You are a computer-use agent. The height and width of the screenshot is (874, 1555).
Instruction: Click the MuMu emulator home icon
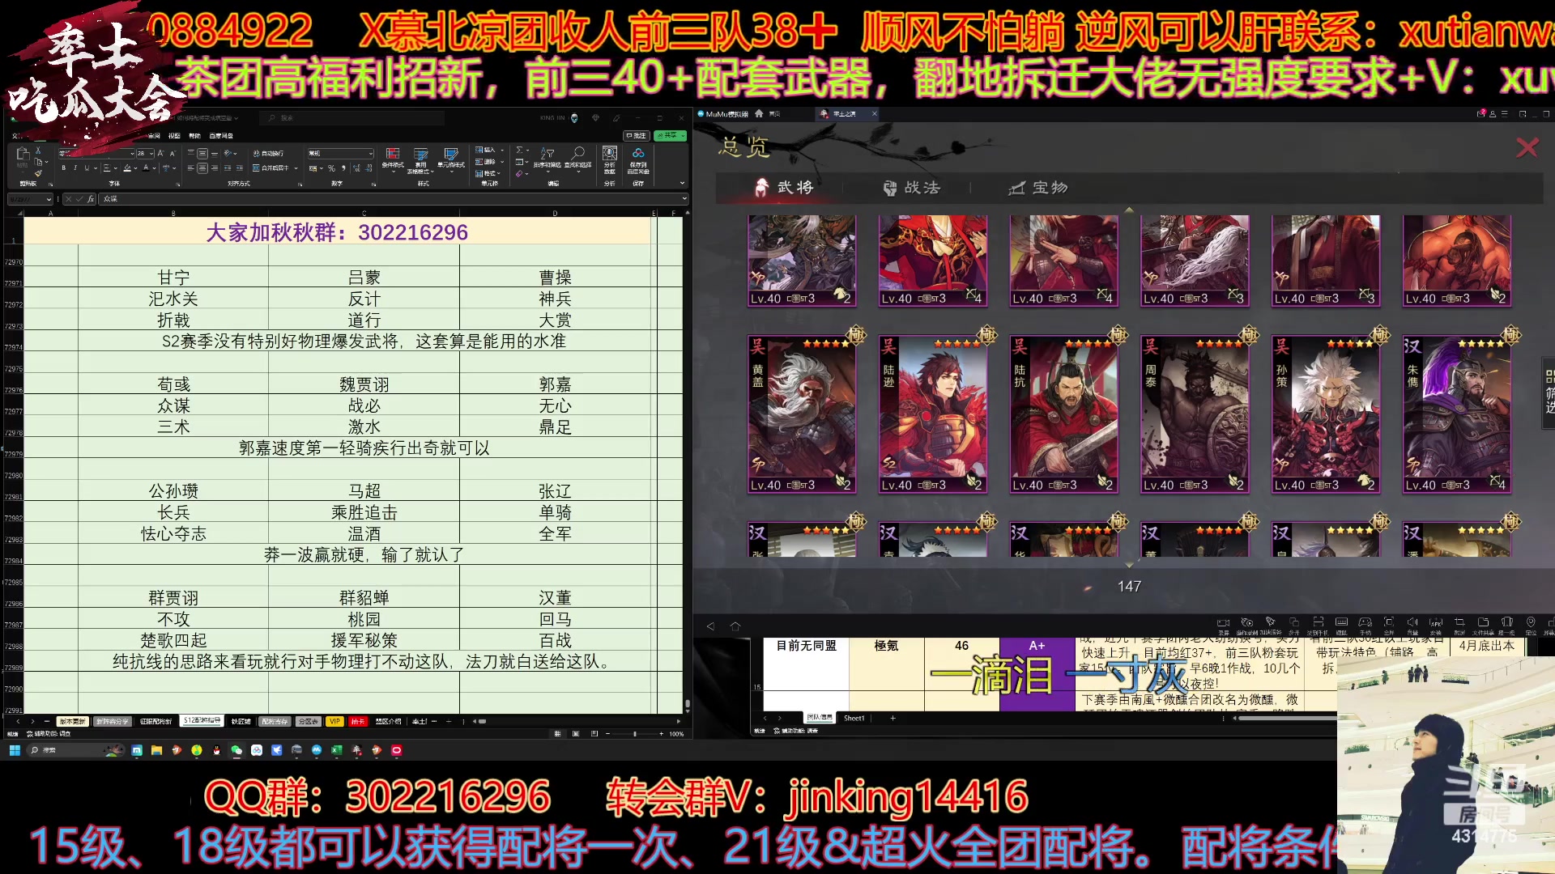[759, 113]
